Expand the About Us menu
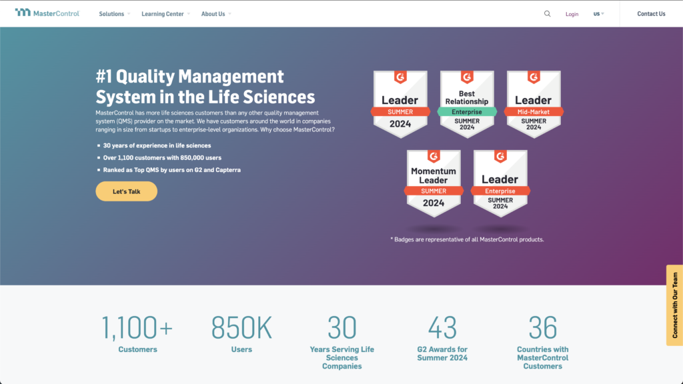 pos(216,14)
